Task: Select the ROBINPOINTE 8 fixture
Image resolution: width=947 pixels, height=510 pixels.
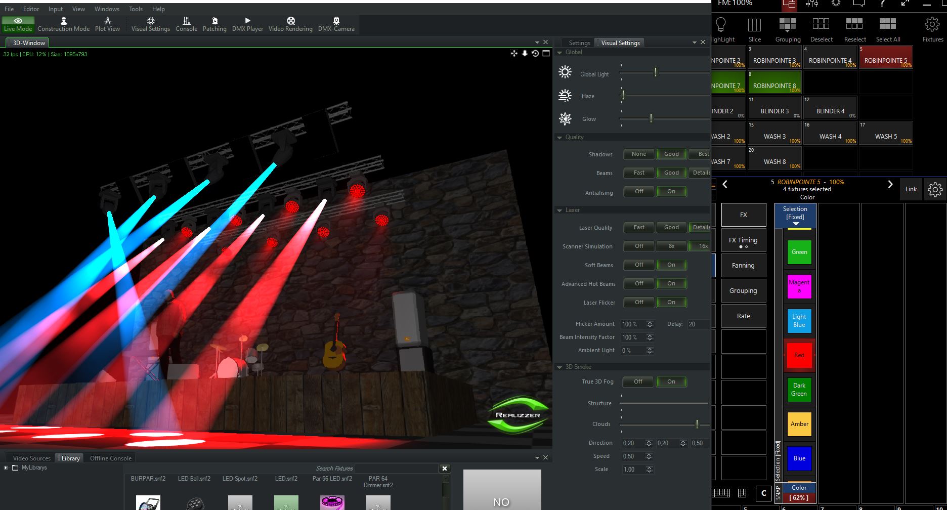Action: (773, 83)
